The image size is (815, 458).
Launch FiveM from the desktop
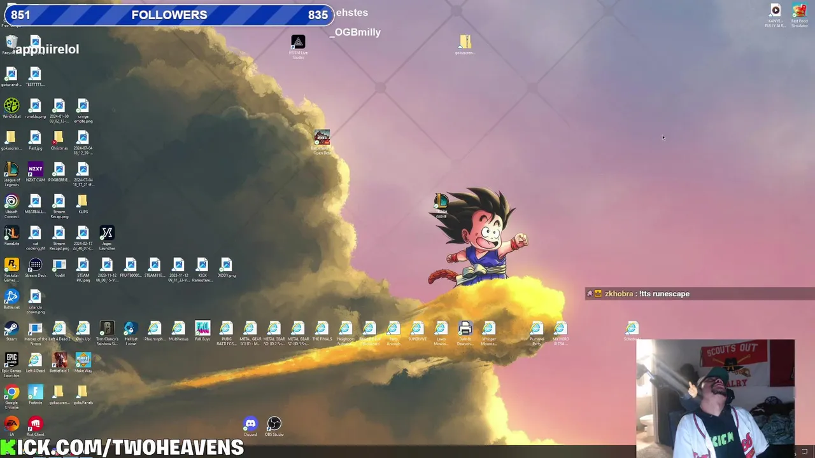pos(59,267)
